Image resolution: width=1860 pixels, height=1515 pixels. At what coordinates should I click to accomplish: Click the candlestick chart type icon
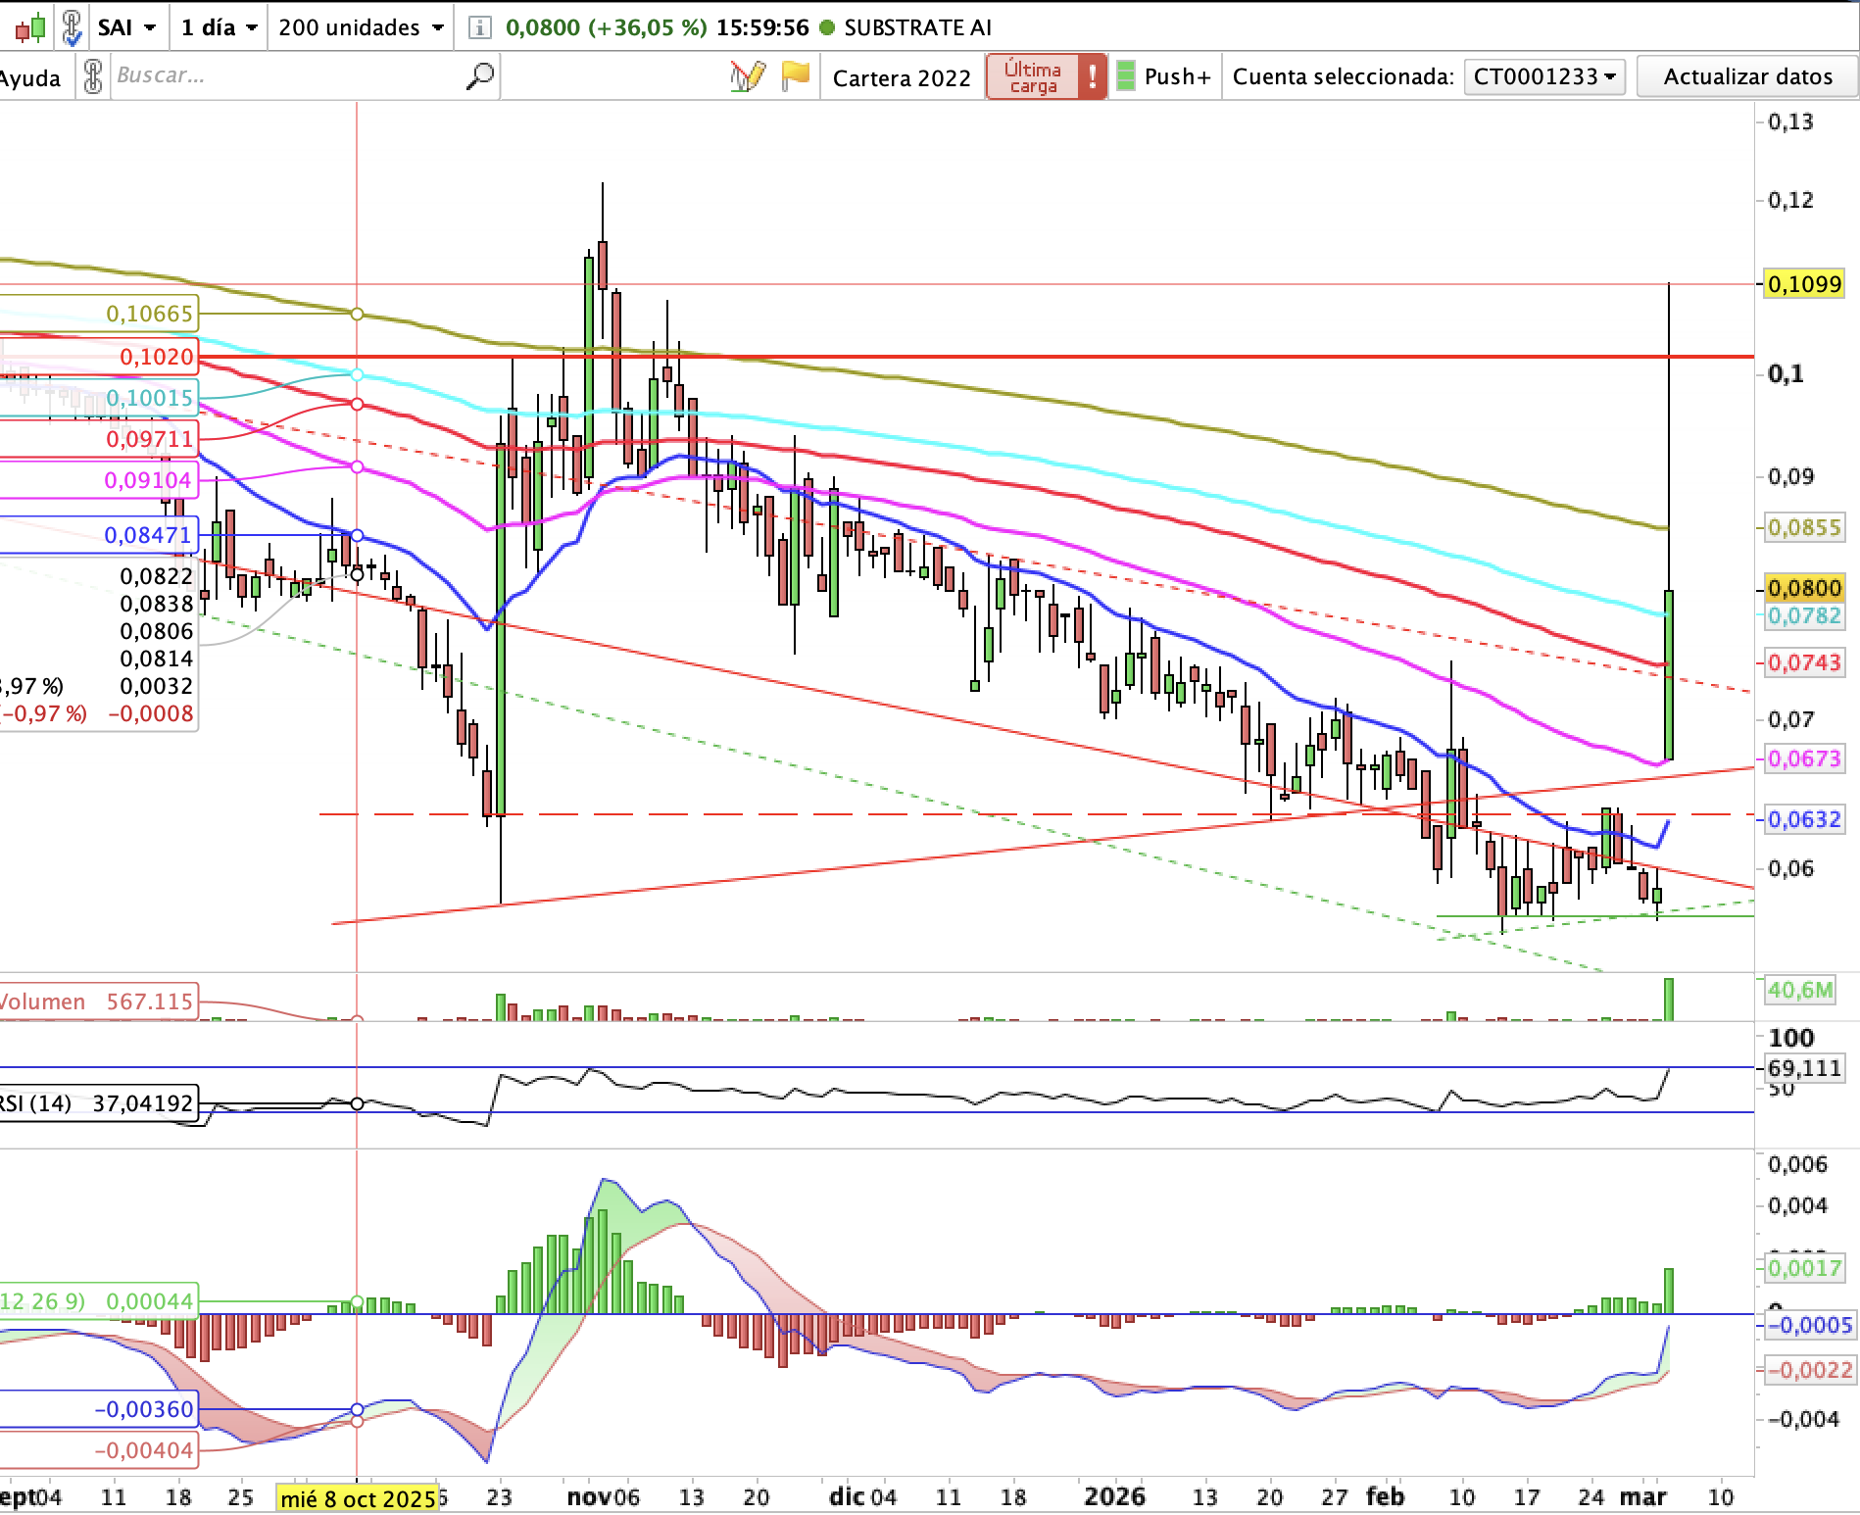tap(29, 27)
